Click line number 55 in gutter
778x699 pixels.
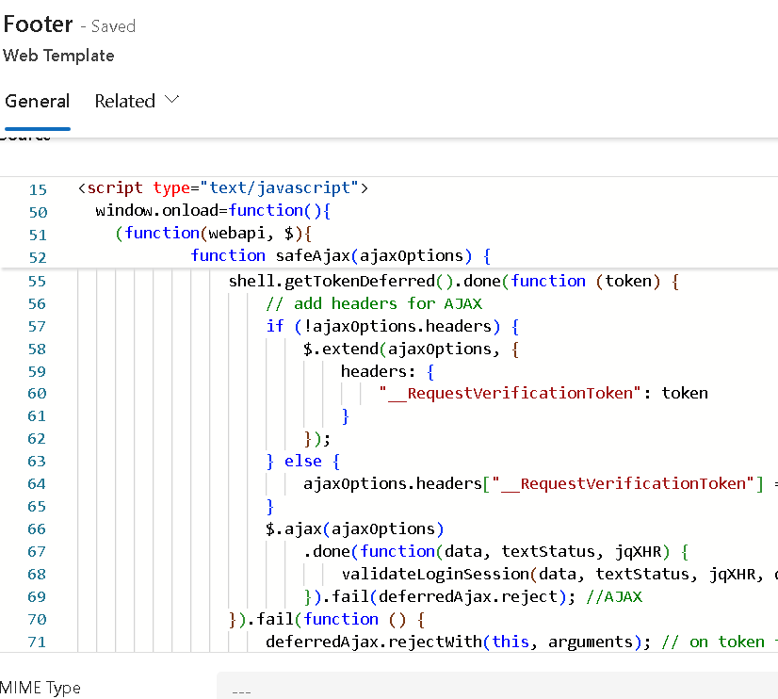coord(38,282)
